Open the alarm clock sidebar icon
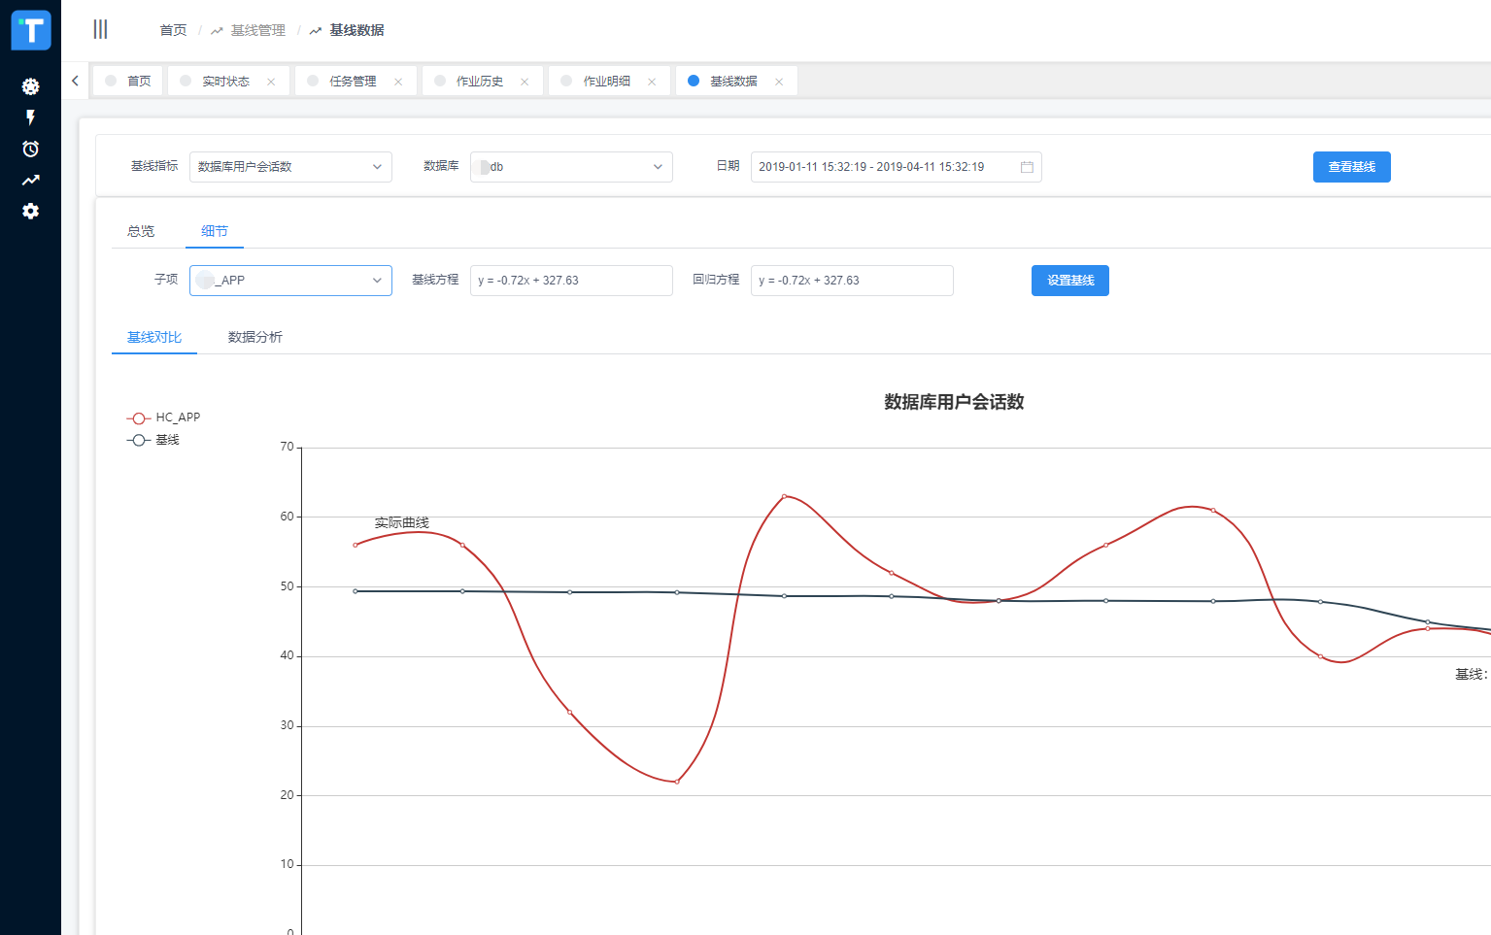This screenshot has width=1491, height=935. point(31,149)
